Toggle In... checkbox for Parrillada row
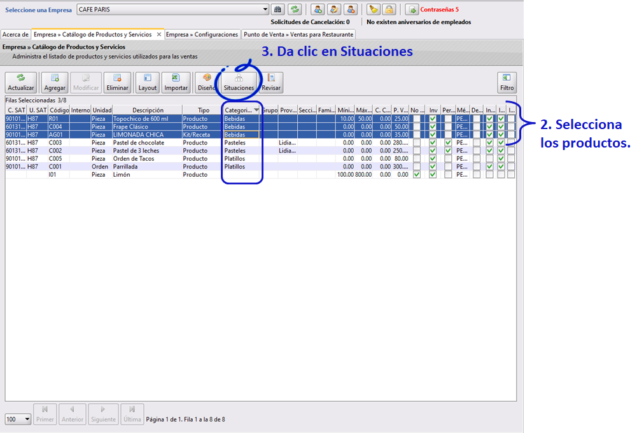 489,167
